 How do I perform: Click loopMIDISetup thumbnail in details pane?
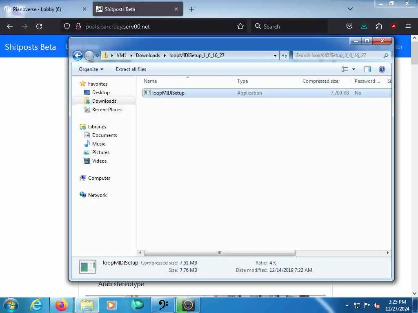[88, 267]
